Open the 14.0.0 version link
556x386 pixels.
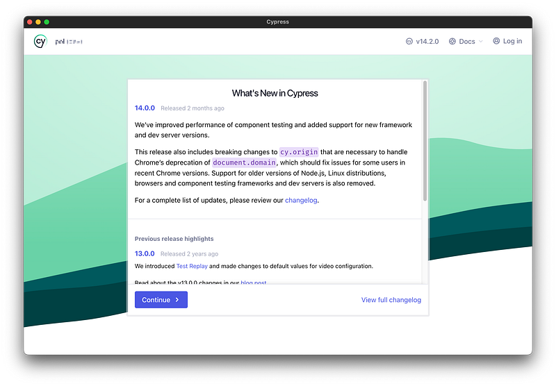145,108
